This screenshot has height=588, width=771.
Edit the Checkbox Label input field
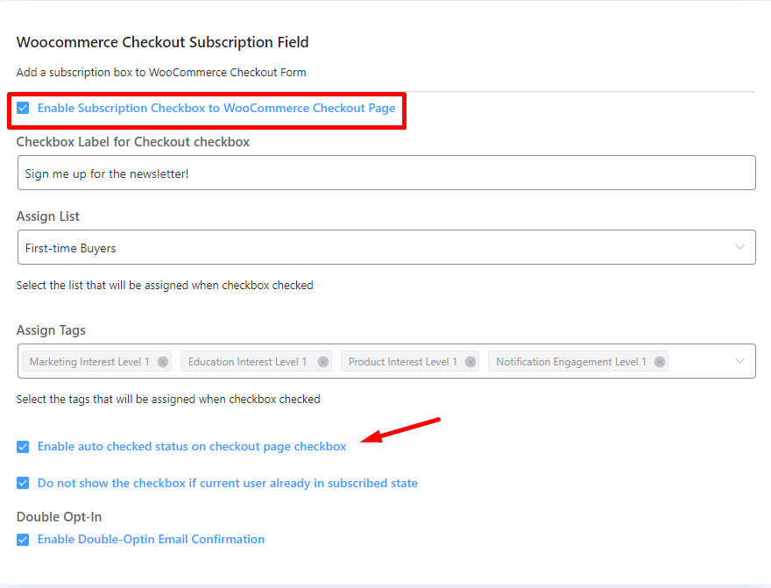tap(386, 173)
